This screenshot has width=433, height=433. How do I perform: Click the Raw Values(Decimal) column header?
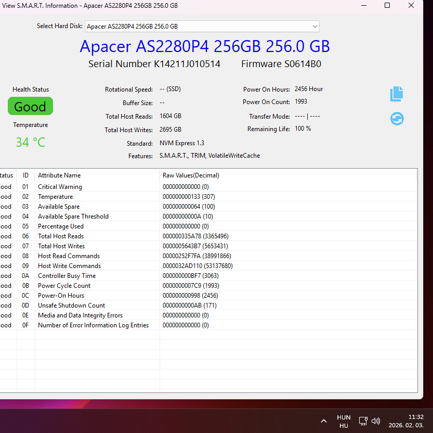pyautogui.click(x=288, y=175)
